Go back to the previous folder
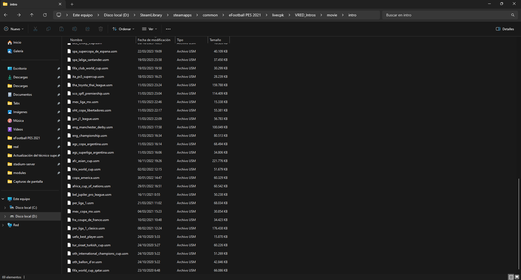The width and height of the screenshot is (521, 280). pos(6,15)
